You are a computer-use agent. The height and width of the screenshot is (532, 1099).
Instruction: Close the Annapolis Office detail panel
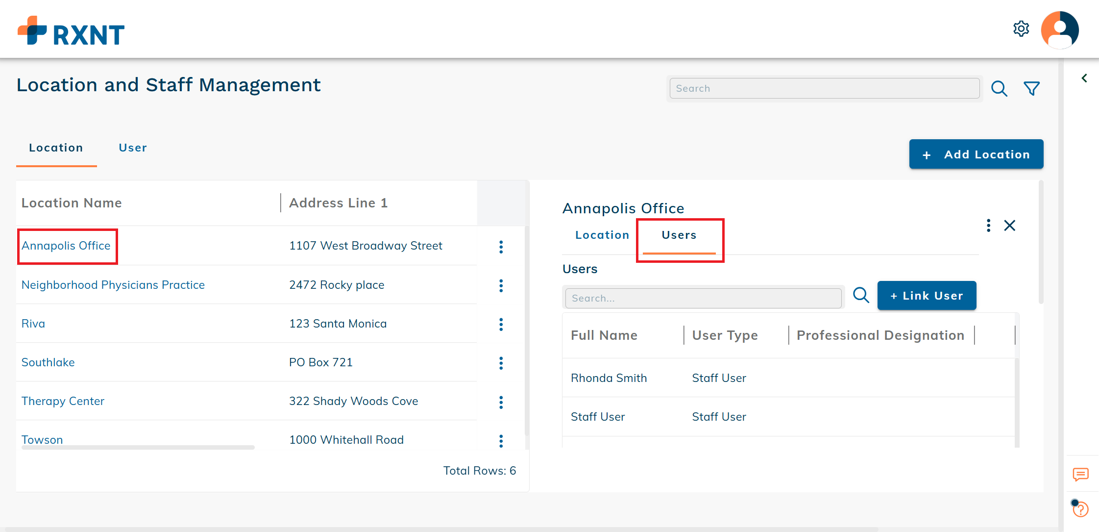(1010, 226)
